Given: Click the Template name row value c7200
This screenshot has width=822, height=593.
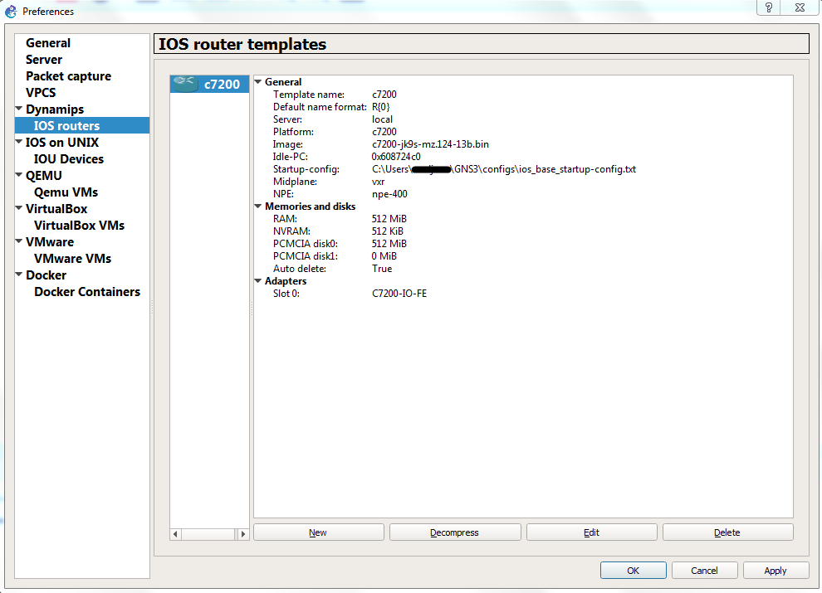Looking at the screenshot, I should pos(384,95).
